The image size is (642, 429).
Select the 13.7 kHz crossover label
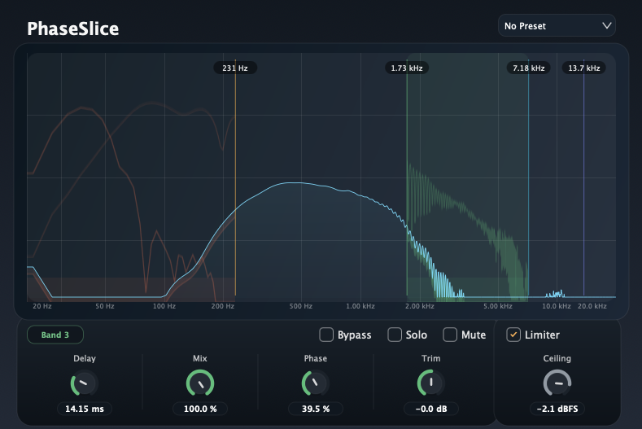pyautogui.click(x=584, y=68)
